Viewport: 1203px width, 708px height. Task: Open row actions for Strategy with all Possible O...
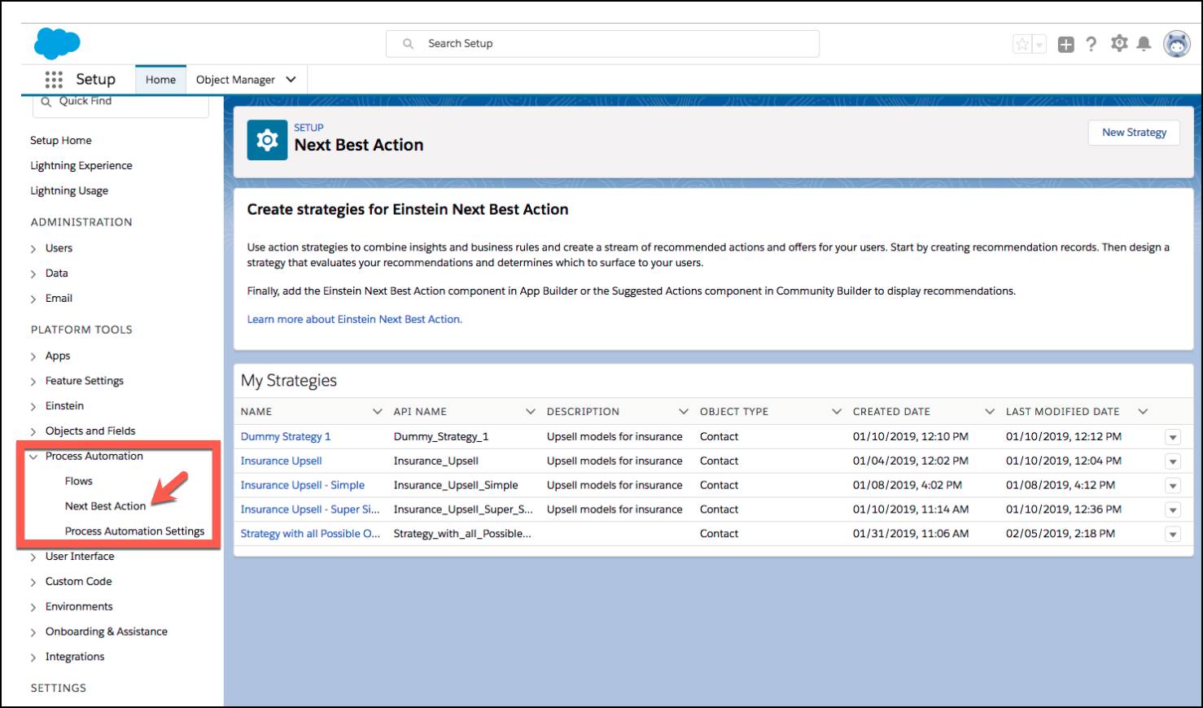pos(1173,535)
